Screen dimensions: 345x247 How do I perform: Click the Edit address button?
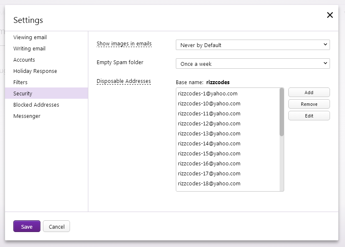(309, 116)
